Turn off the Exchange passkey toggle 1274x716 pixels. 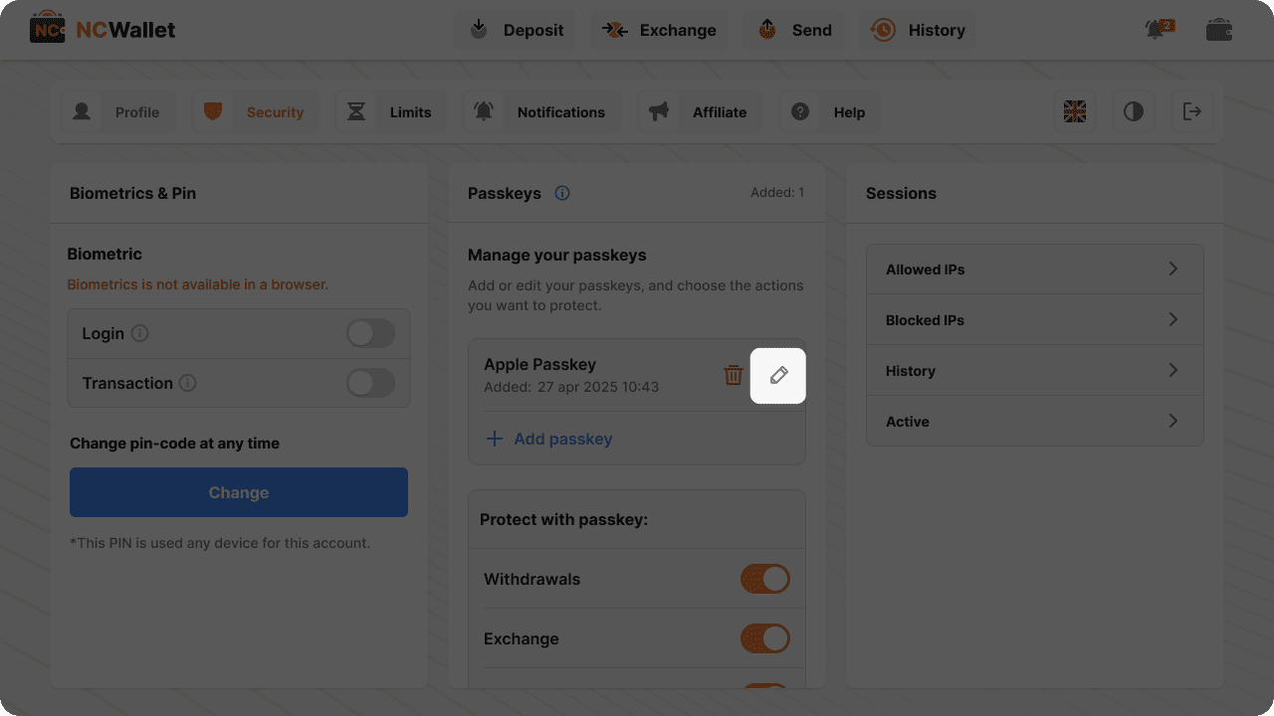click(764, 638)
